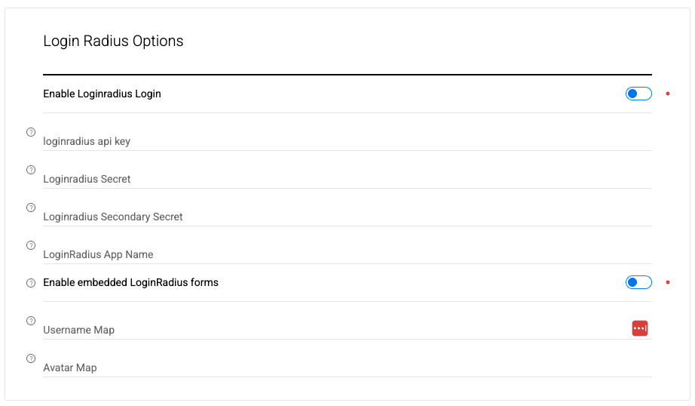Focus the loginradius api key field
695x406 pixels.
332,140
